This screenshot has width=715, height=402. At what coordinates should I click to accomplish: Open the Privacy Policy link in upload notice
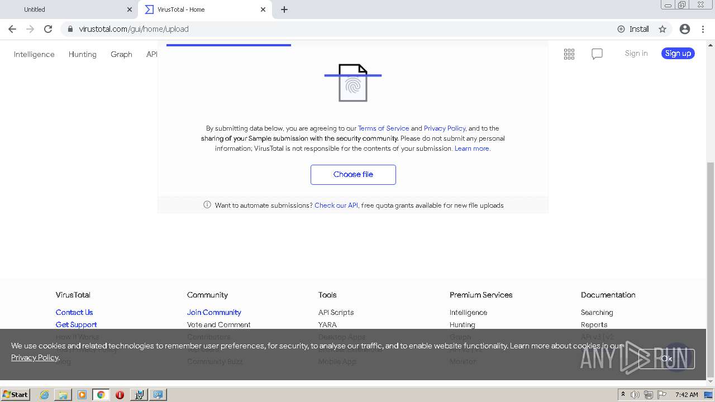click(445, 128)
